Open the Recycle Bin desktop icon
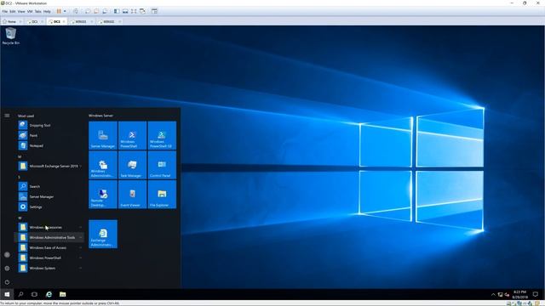This screenshot has width=545, height=306. click(x=11, y=36)
